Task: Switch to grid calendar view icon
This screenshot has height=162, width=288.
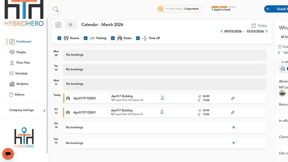Action: [58, 25]
